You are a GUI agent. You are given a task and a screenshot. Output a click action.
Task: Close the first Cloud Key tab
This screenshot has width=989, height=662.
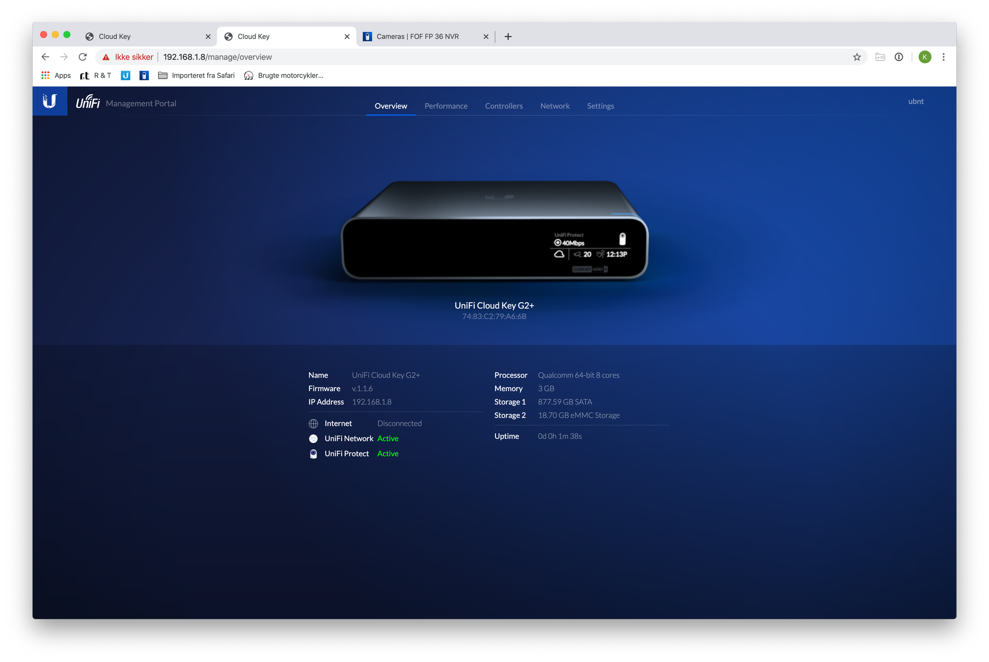pyautogui.click(x=208, y=37)
